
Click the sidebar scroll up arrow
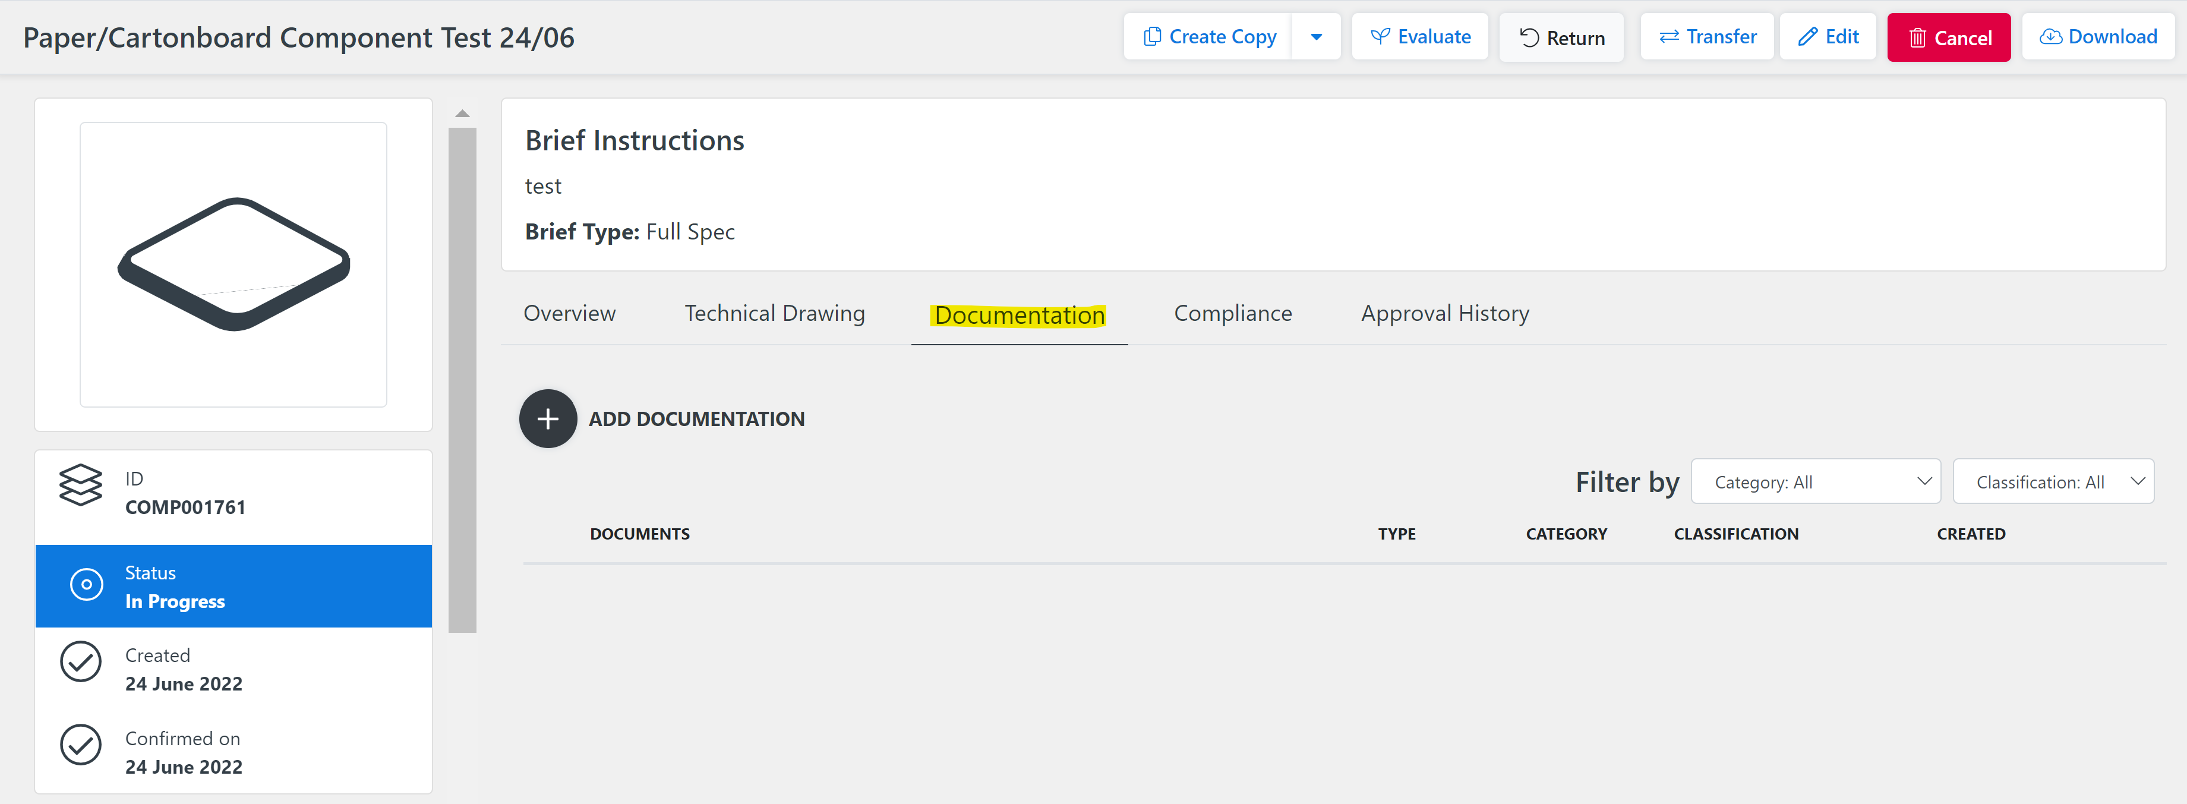click(x=463, y=113)
